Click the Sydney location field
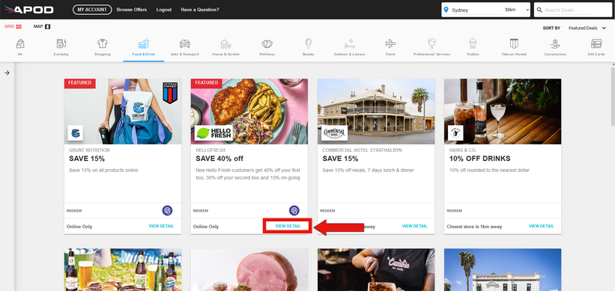This screenshot has height=297, width=615. coord(477,10)
